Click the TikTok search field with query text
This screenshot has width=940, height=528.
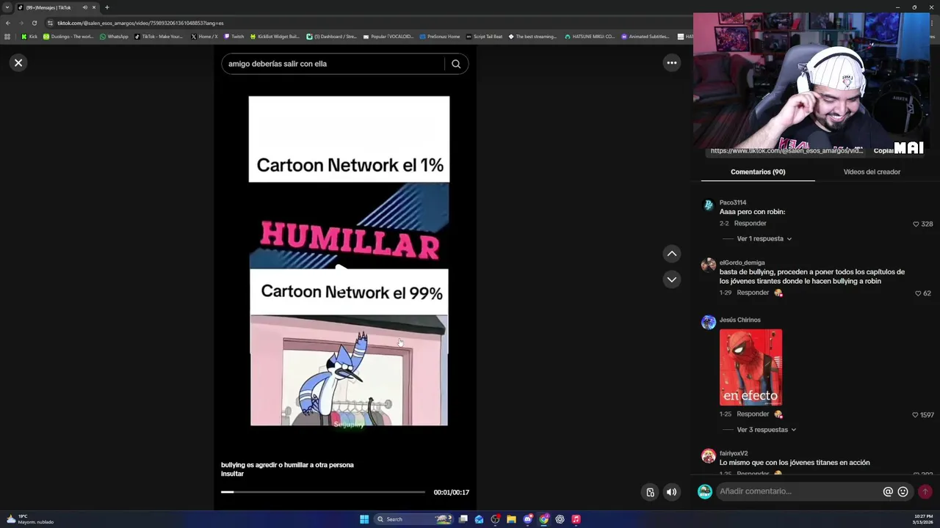334,64
